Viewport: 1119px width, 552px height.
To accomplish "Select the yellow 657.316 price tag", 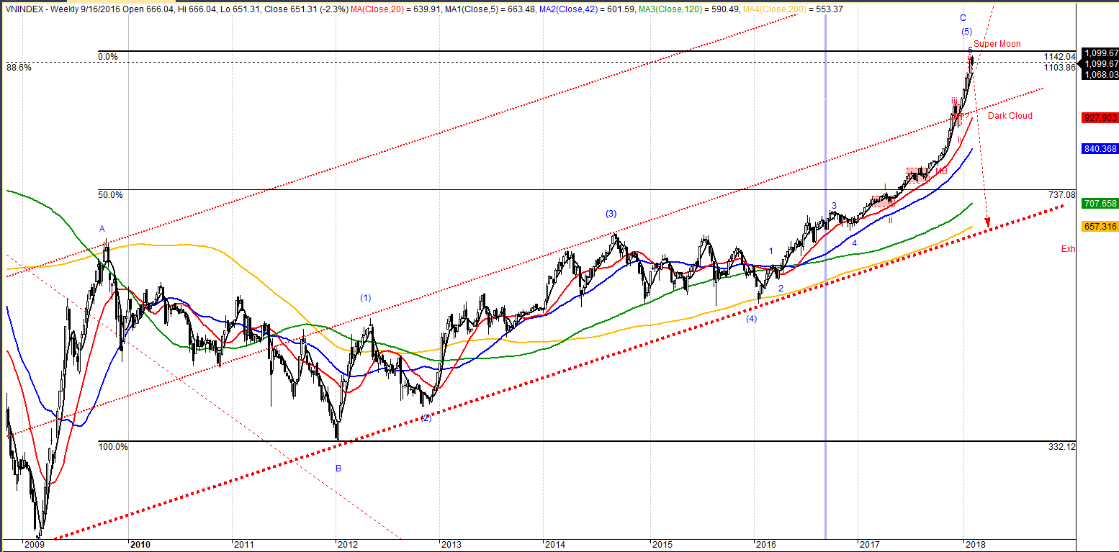I will (x=1099, y=226).
